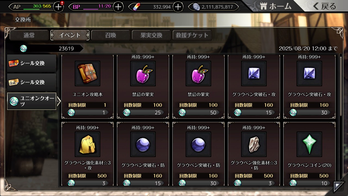Image resolution: width=348 pixels, height=196 pixels.
Task: Switch to the 救援チケット tab
Action: [192, 35]
